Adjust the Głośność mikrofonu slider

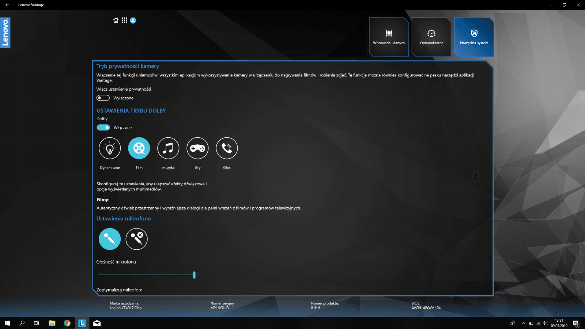coord(146,275)
